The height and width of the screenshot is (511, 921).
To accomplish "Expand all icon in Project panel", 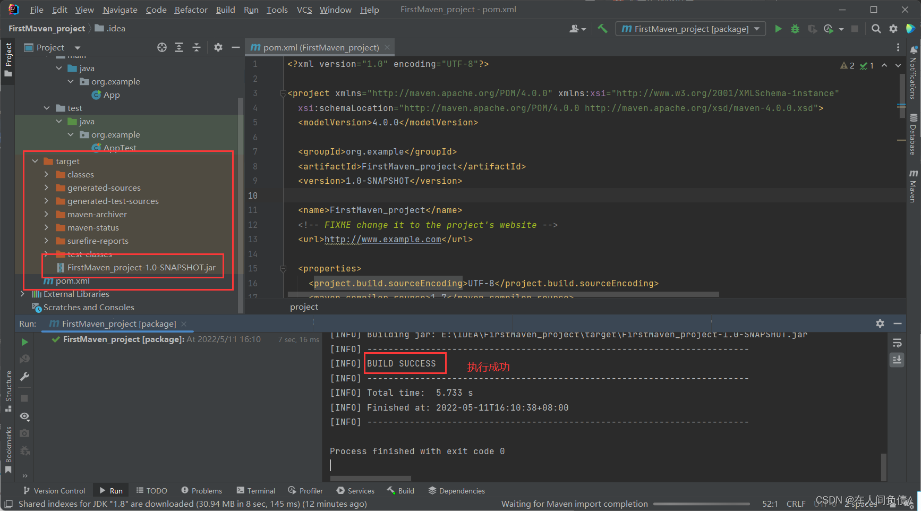I will click(179, 47).
